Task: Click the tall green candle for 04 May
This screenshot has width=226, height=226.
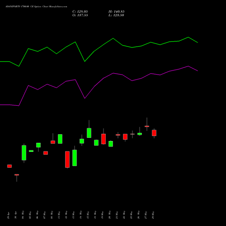Action: 24,153
